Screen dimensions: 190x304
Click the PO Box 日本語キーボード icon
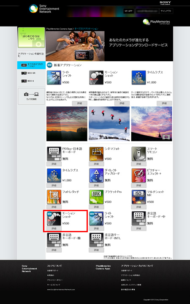tap(54, 154)
